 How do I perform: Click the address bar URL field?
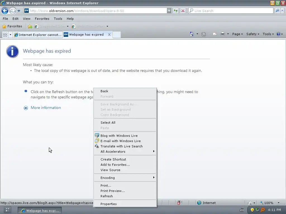(x=95, y=11)
